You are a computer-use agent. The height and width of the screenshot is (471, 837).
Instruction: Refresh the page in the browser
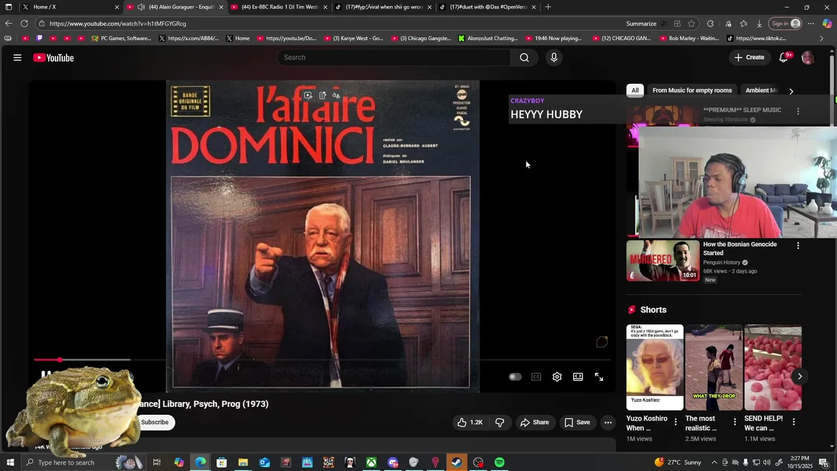[24, 24]
